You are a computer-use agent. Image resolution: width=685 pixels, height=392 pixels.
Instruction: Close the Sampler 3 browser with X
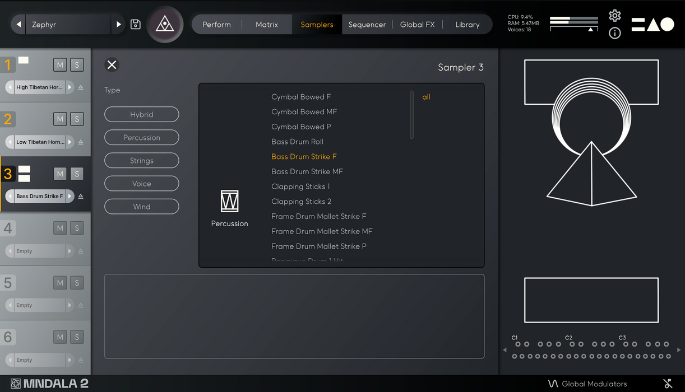[x=112, y=65]
